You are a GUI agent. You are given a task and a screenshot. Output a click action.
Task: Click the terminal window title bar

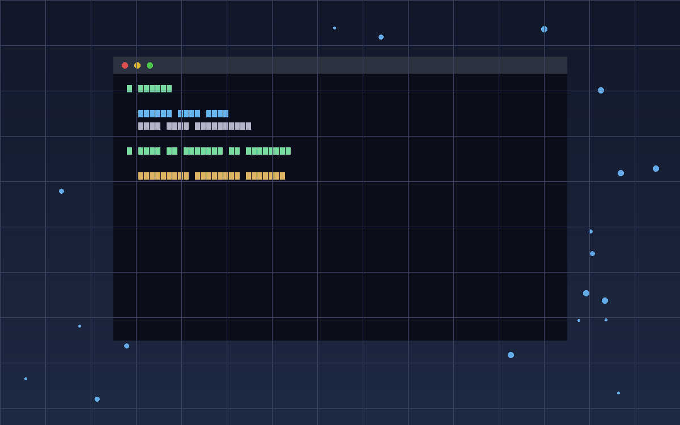tap(340, 65)
